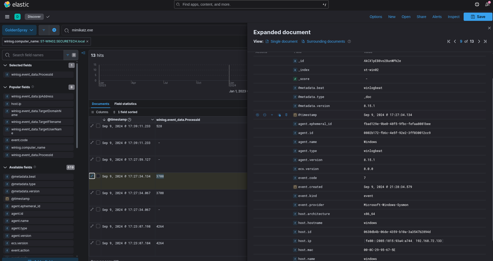
Task: Open the Alerts menu
Action: pos(437,17)
